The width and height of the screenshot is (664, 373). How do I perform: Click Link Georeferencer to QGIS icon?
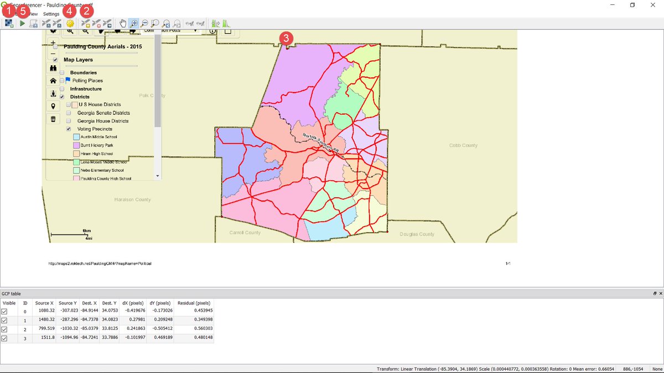(190, 23)
